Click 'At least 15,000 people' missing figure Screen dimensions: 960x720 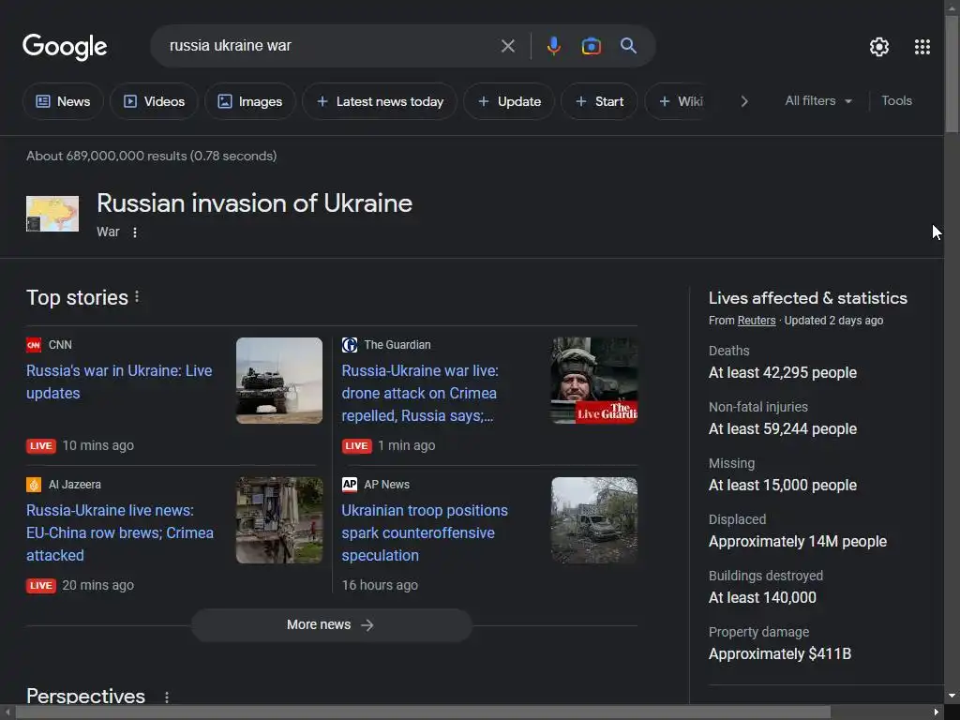click(783, 486)
